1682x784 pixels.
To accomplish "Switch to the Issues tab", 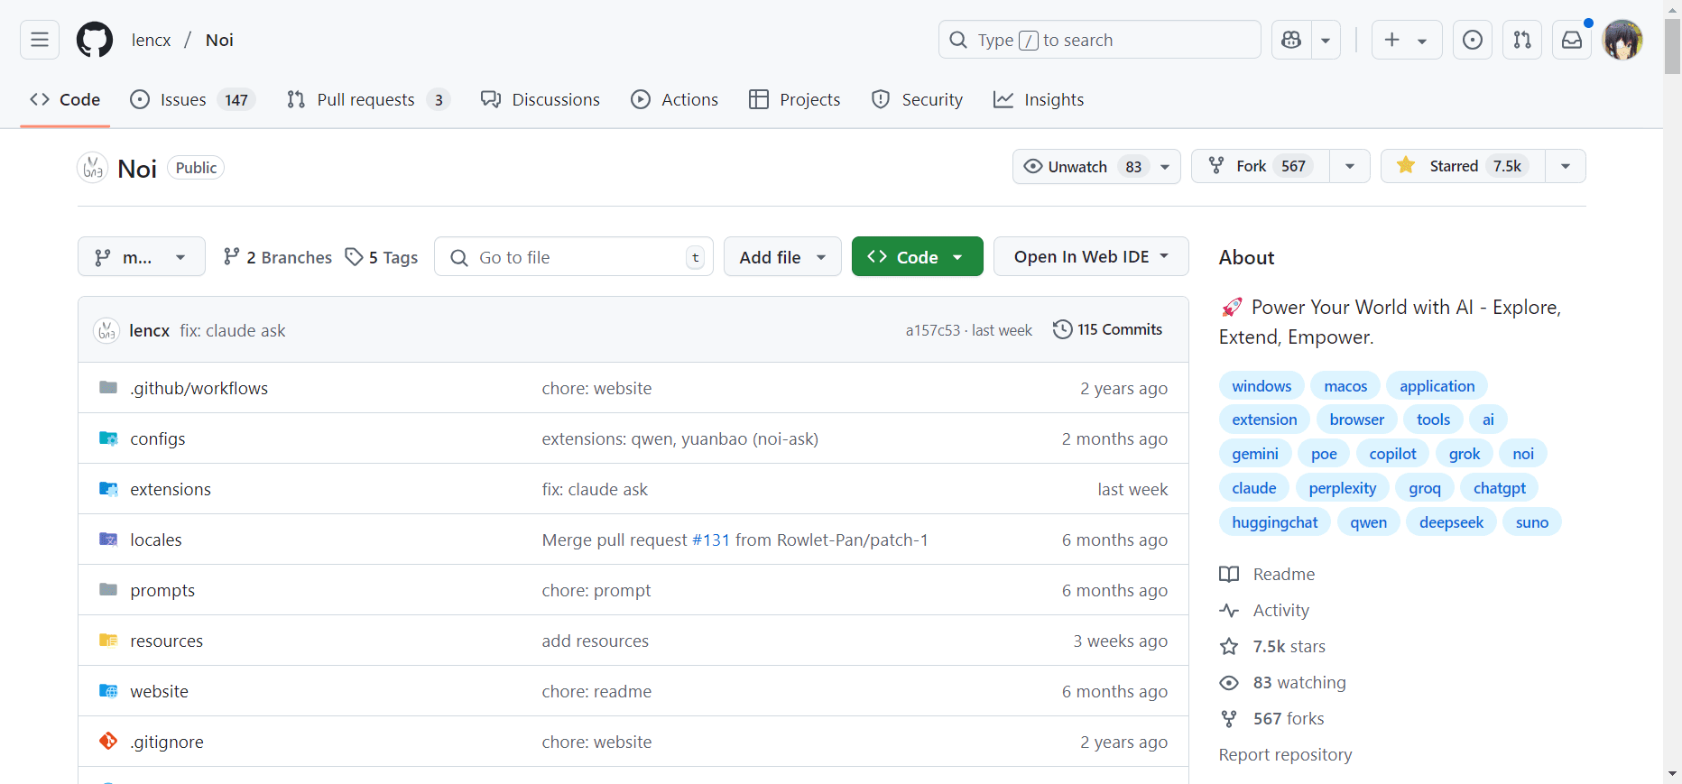I will [x=192, y=99].
